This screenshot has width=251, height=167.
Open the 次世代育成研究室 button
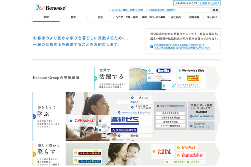170,113
